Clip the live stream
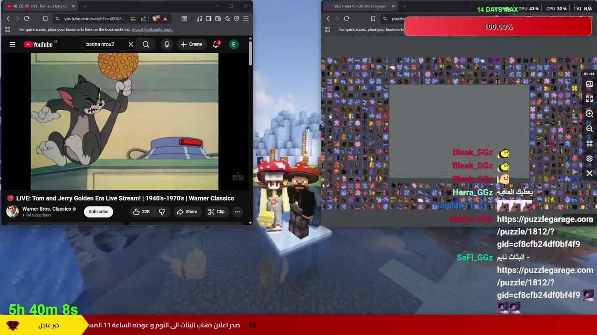 coord(216,212)
